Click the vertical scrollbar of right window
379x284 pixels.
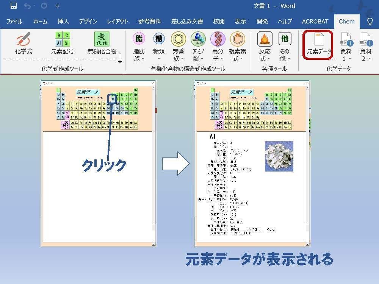click(x=307, y=165)
